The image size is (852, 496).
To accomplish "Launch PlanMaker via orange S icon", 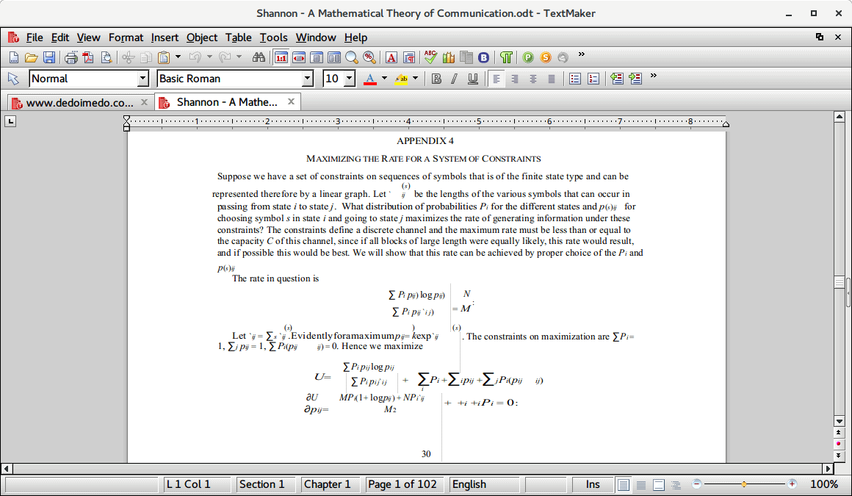I will (546, 57).
